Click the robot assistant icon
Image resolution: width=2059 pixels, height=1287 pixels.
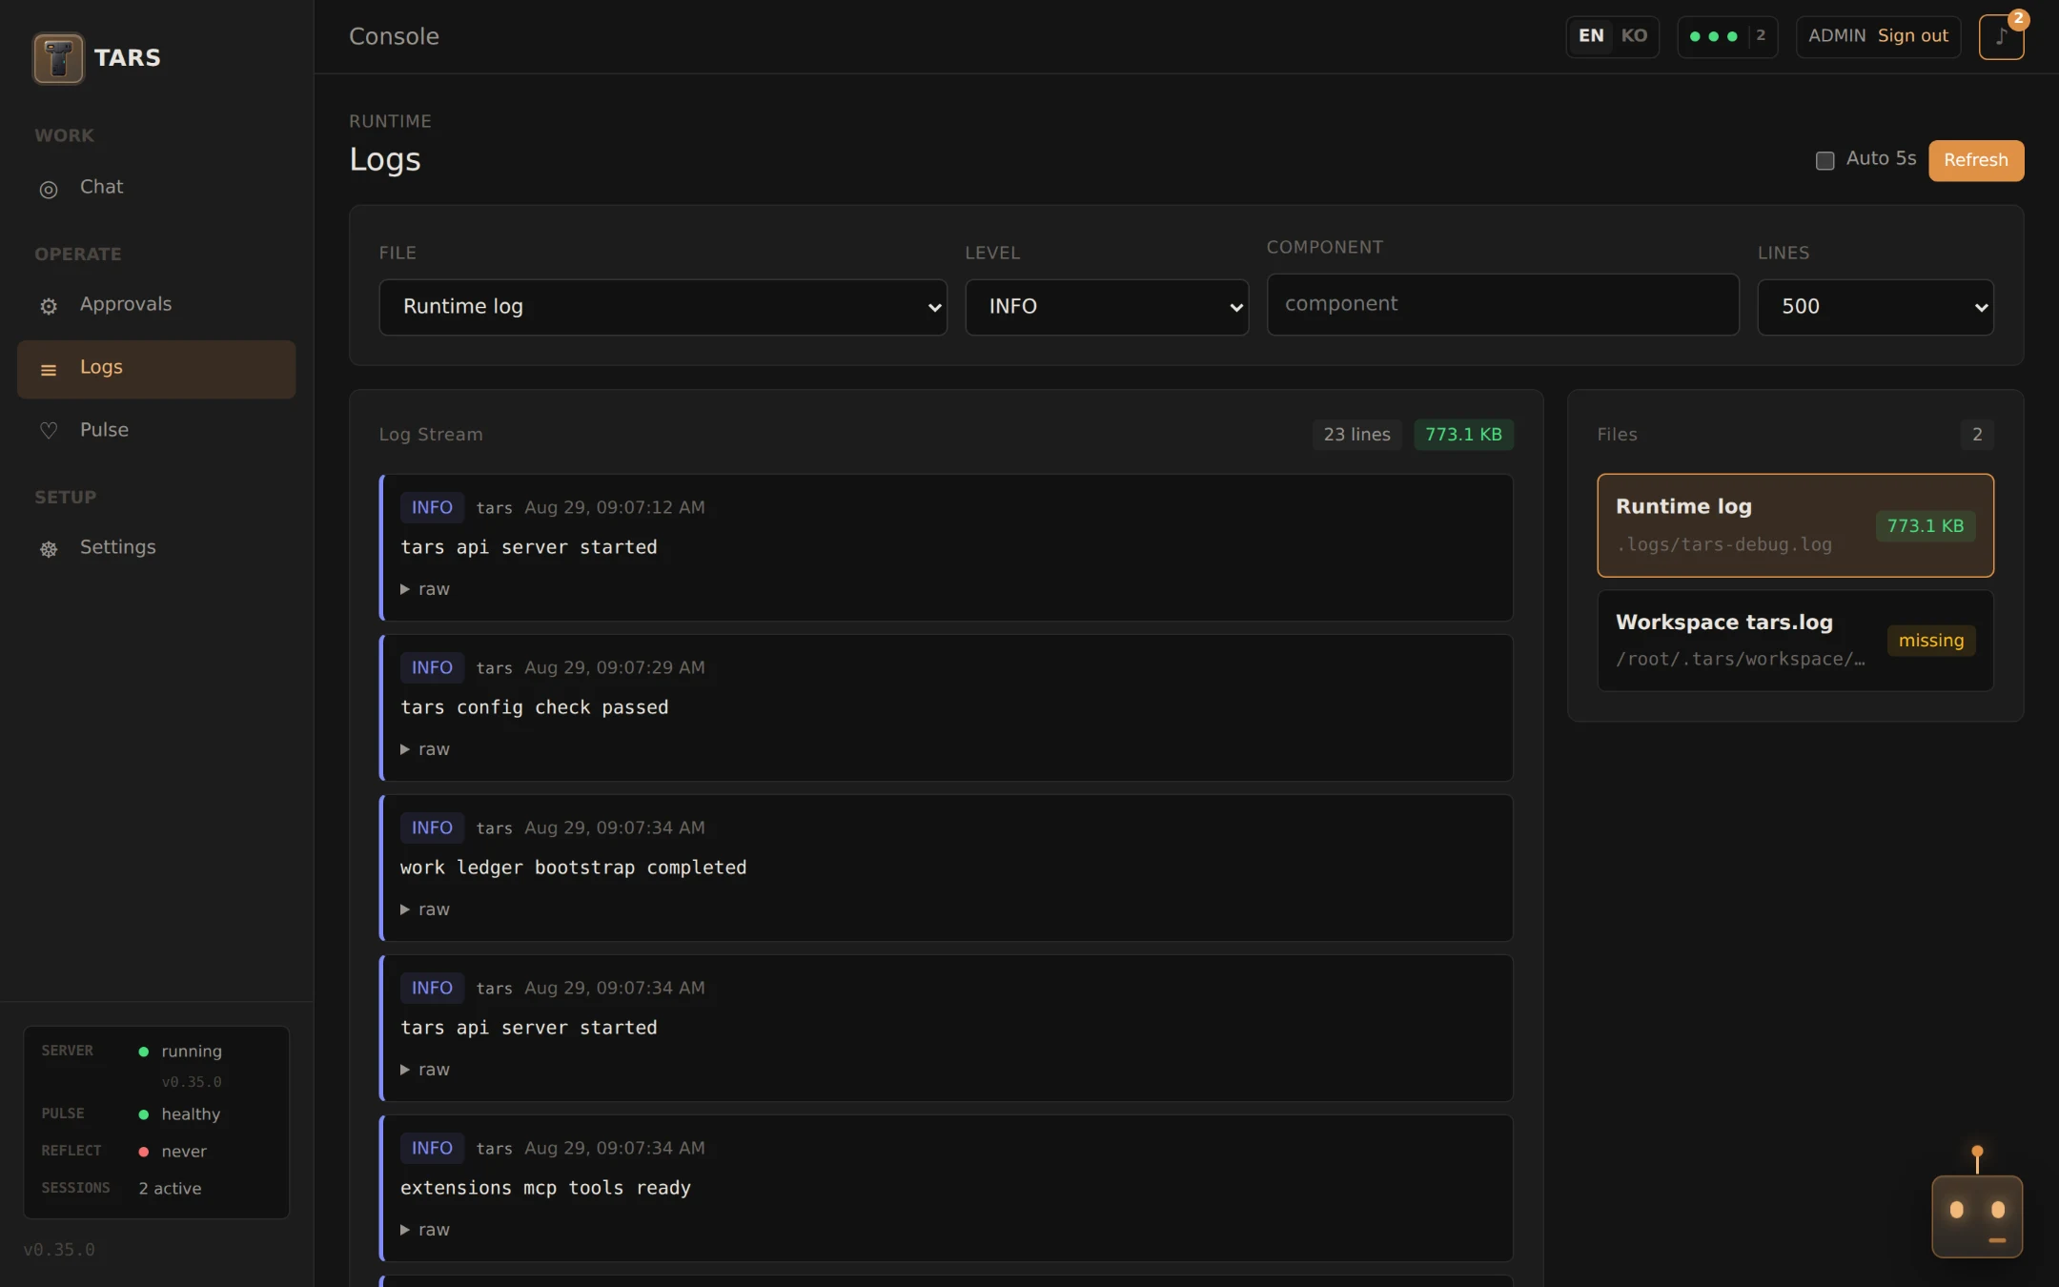click(x=1977, y=1215)
